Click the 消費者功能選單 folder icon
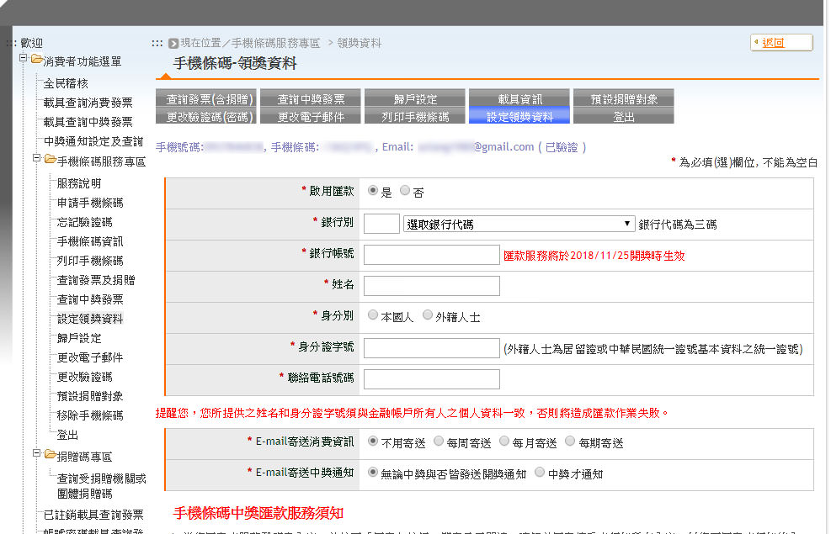Screen dimensions: 831x534 coord(36,61)
